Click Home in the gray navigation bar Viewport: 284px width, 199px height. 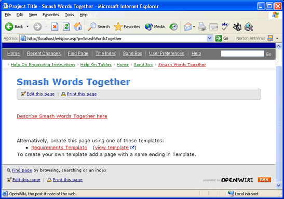tap(13, 54)
